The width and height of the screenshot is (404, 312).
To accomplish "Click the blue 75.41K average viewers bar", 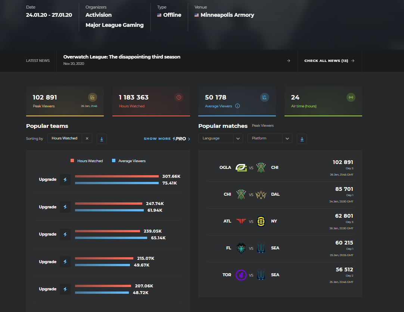I will tap(117, 183).
